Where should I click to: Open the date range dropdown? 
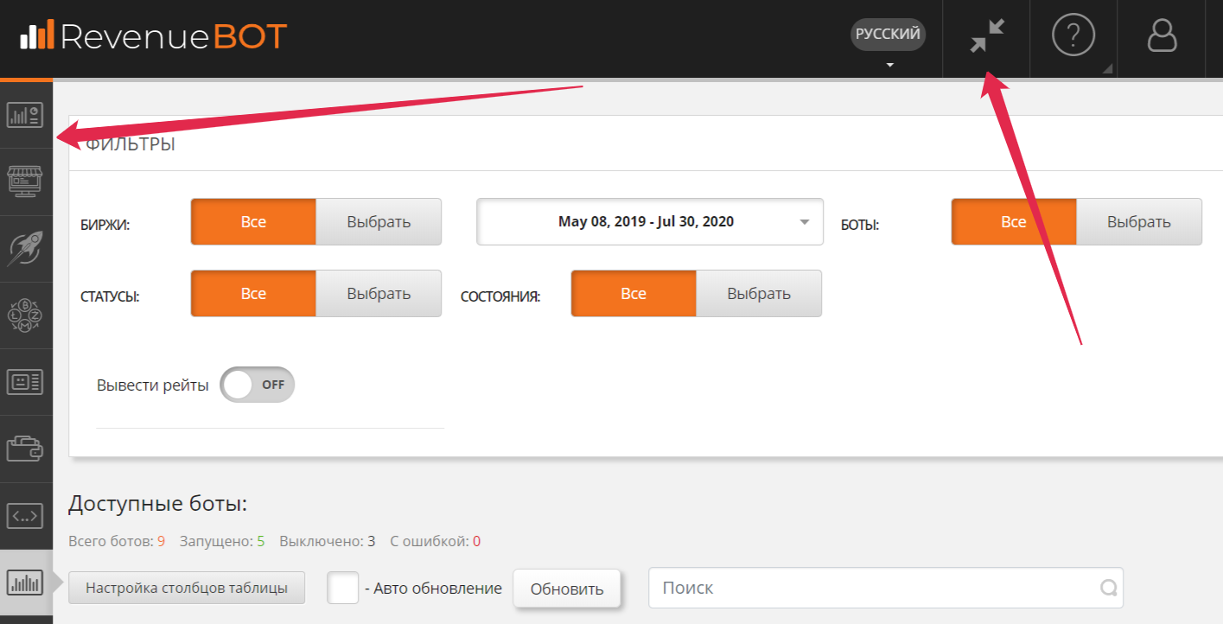(x=649, y=222)
